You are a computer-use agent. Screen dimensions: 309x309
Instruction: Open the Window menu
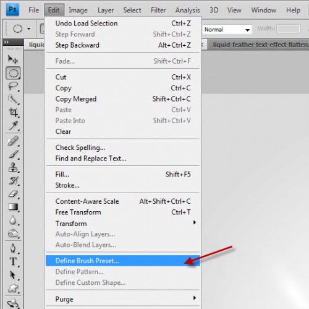(264, 10)
